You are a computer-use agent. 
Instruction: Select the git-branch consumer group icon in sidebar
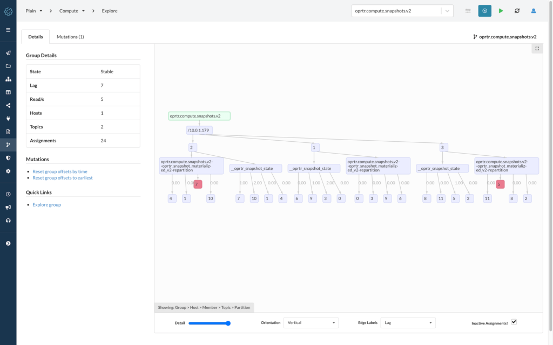[x=8, y=144]
